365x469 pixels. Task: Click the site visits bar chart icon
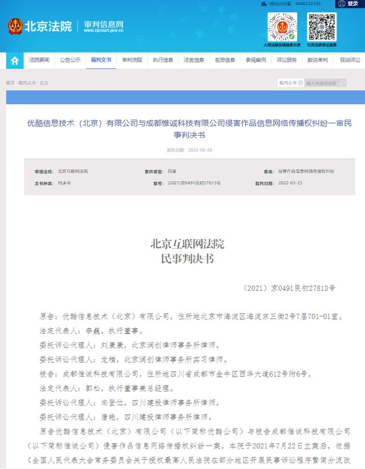coord(264,3)
